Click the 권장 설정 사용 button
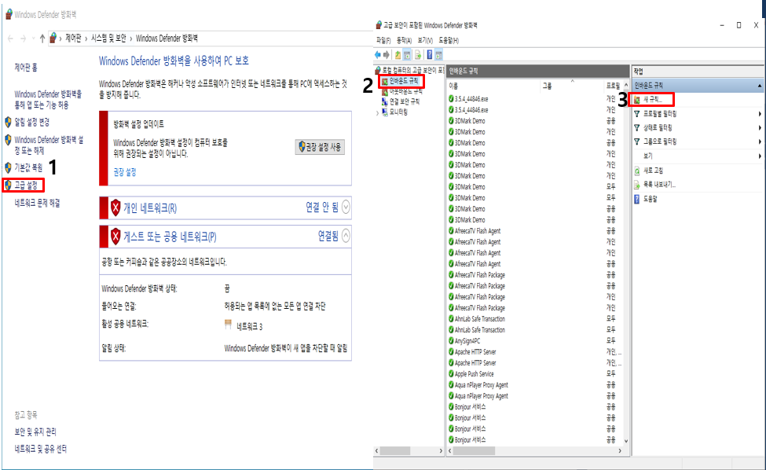 click(320, 147)
